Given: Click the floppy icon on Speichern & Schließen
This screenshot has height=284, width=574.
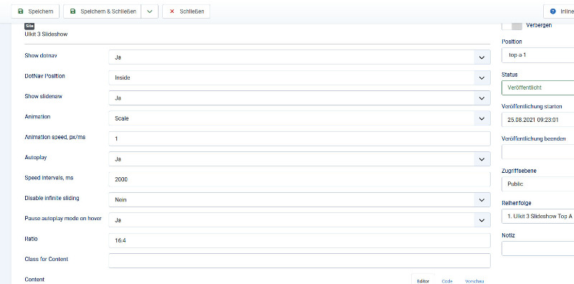Looking at the screenshot, I should click(73, 11).
